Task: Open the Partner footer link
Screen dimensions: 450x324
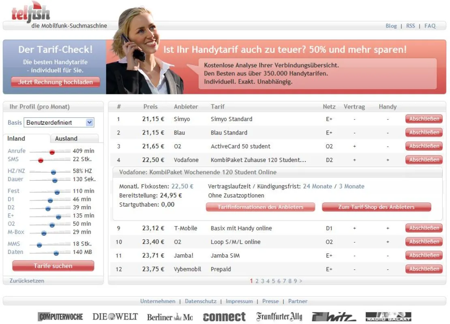Action: click(x=298, y=301)
